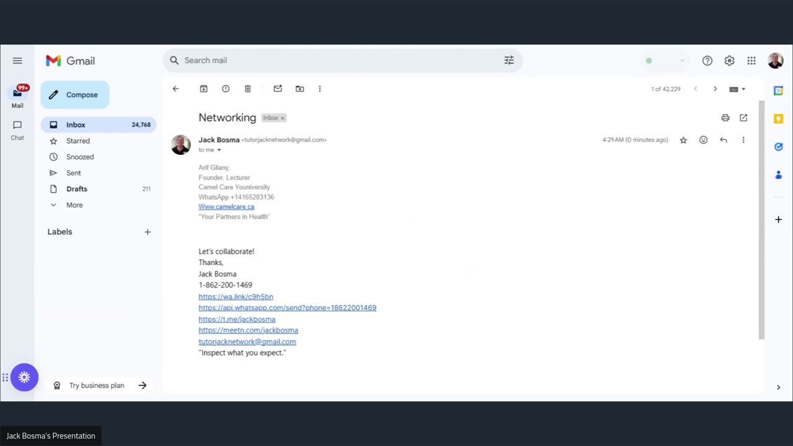Open message more options menu
This screenshot has width=793, height=446.
click(743, 140)
